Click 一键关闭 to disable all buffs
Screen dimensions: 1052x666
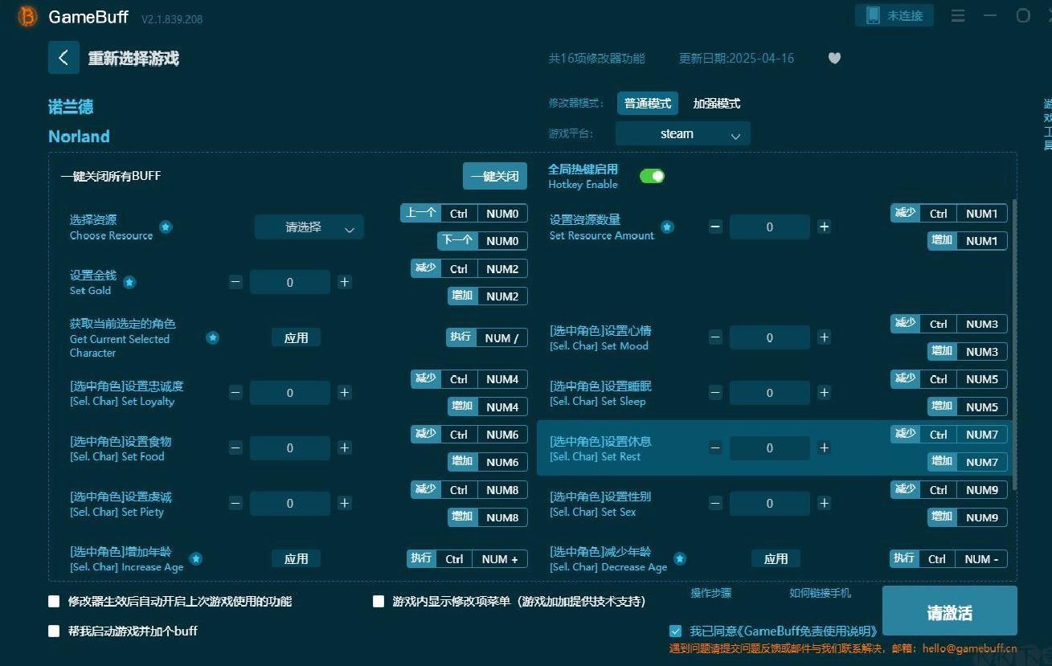(495, 176)
